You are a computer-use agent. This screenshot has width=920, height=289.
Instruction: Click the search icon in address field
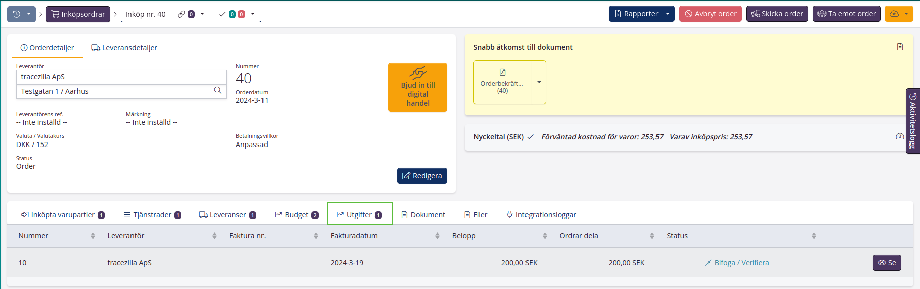point(217,91)
